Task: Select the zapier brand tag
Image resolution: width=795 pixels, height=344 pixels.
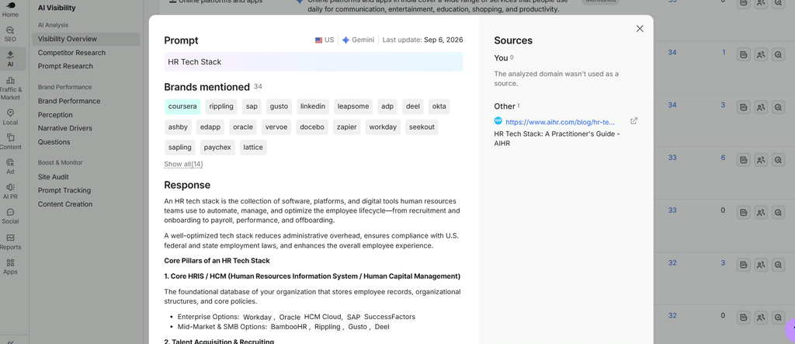Action: point(347,127)
